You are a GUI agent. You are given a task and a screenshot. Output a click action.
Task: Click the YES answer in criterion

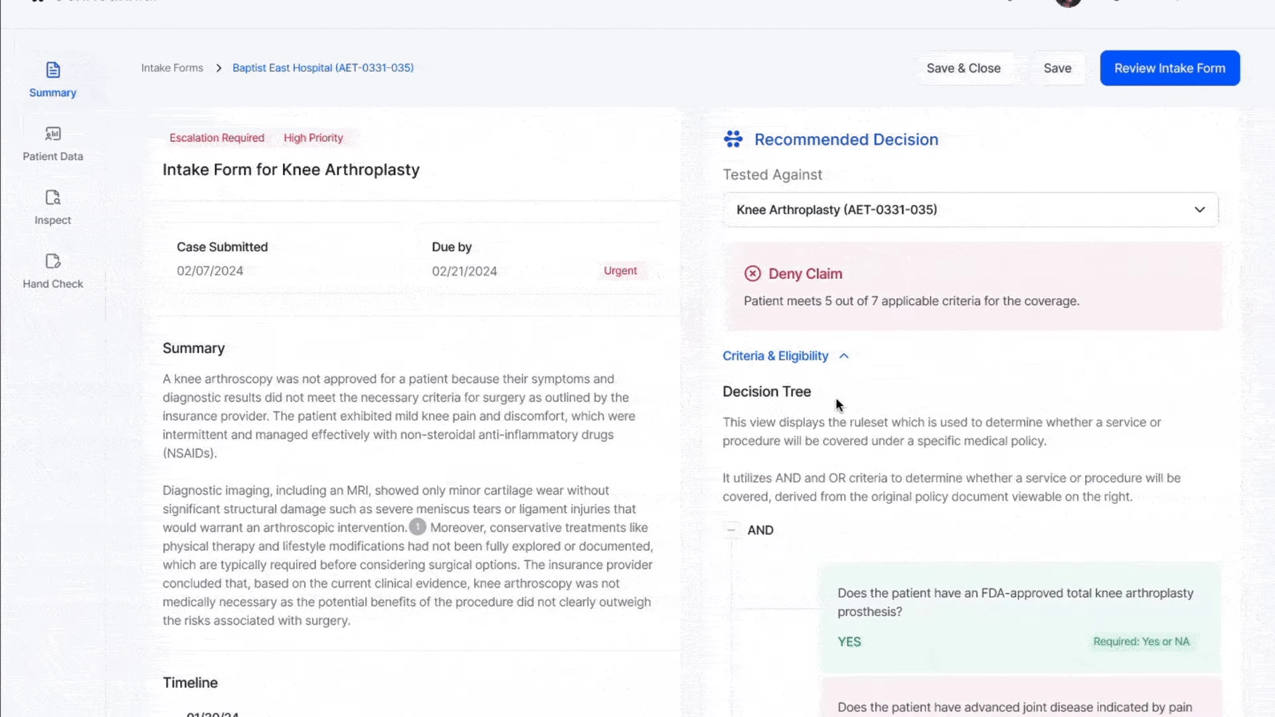(849, 642)
